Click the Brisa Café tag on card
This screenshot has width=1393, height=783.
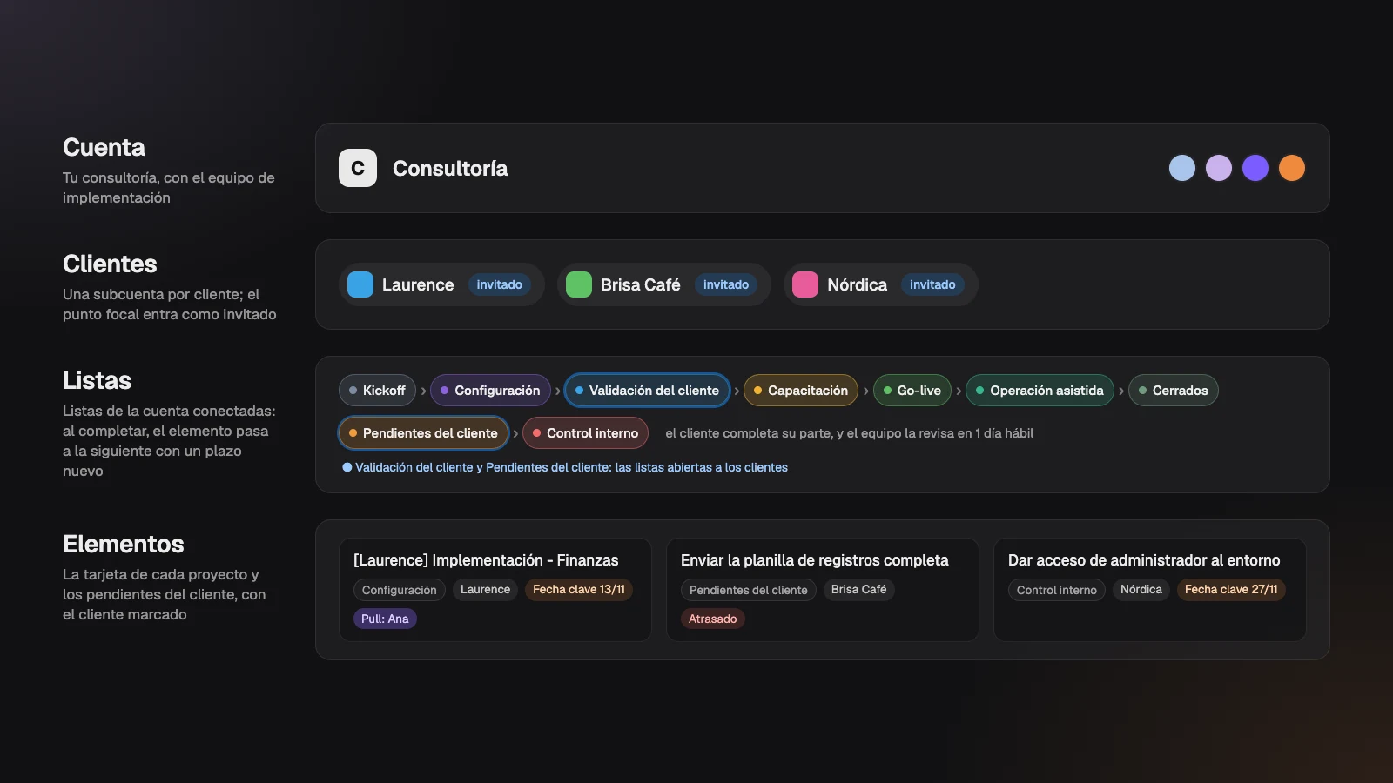click(858, 590)
